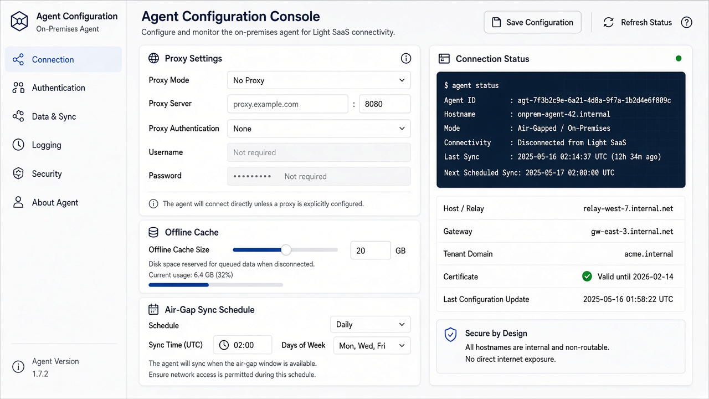The width and height of the screenshot is (709, 399).
Task: Click the gw-east-3.internal.net gateway value
Action: click(632, 231)
